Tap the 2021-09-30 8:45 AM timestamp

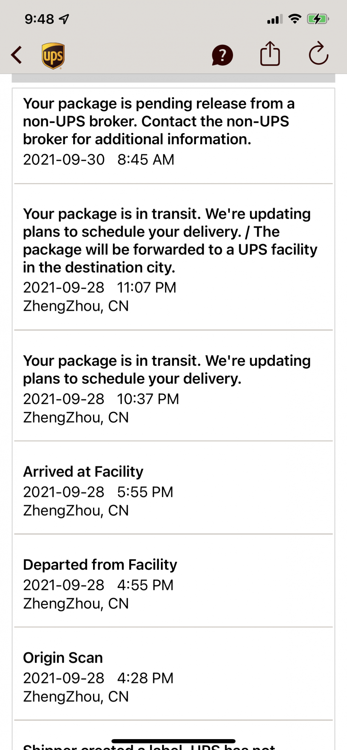click(99, 159)
